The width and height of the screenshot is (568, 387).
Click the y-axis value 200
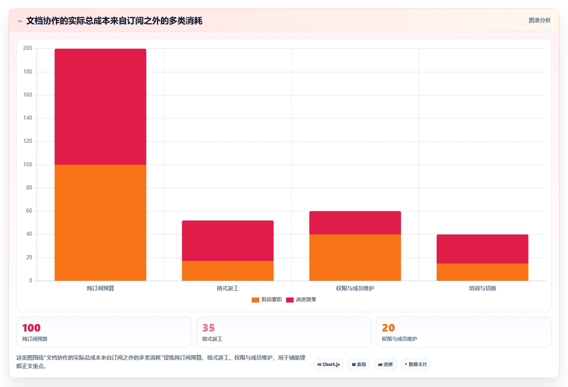[28, 48]
